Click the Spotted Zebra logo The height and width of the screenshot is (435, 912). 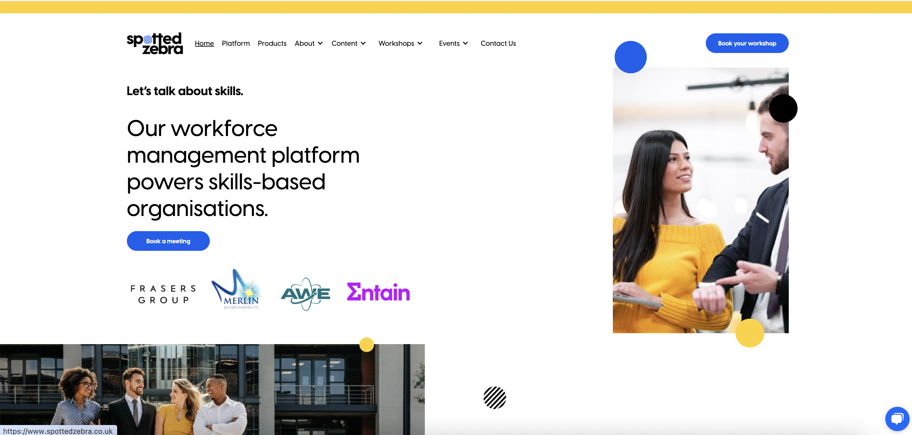pos(155,43)
